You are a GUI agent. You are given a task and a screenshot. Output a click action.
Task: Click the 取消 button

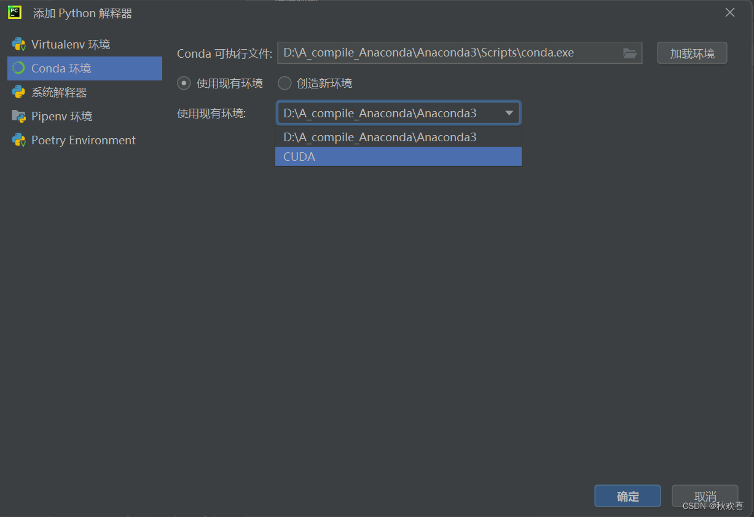click(704, 496)
